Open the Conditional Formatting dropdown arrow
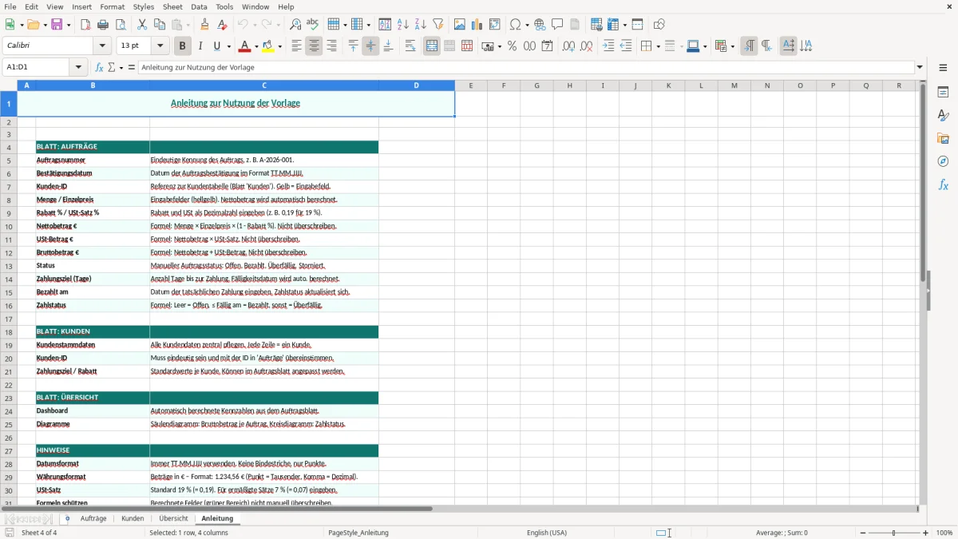 click(x=732, y=46)
